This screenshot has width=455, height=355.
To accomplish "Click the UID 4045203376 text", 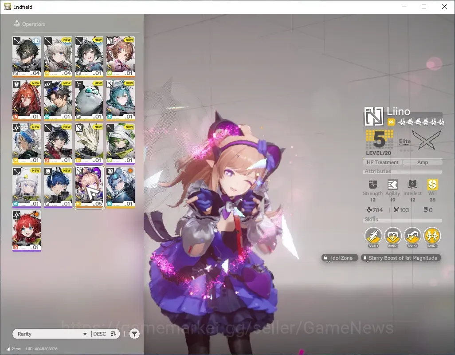I will point(42,349).
